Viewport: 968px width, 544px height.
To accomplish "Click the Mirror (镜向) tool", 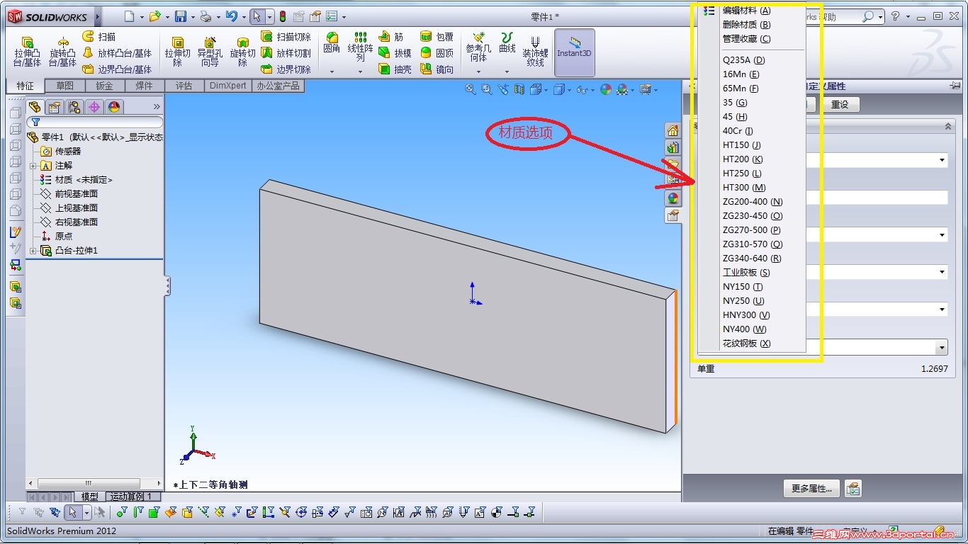I will pos(437,69).
